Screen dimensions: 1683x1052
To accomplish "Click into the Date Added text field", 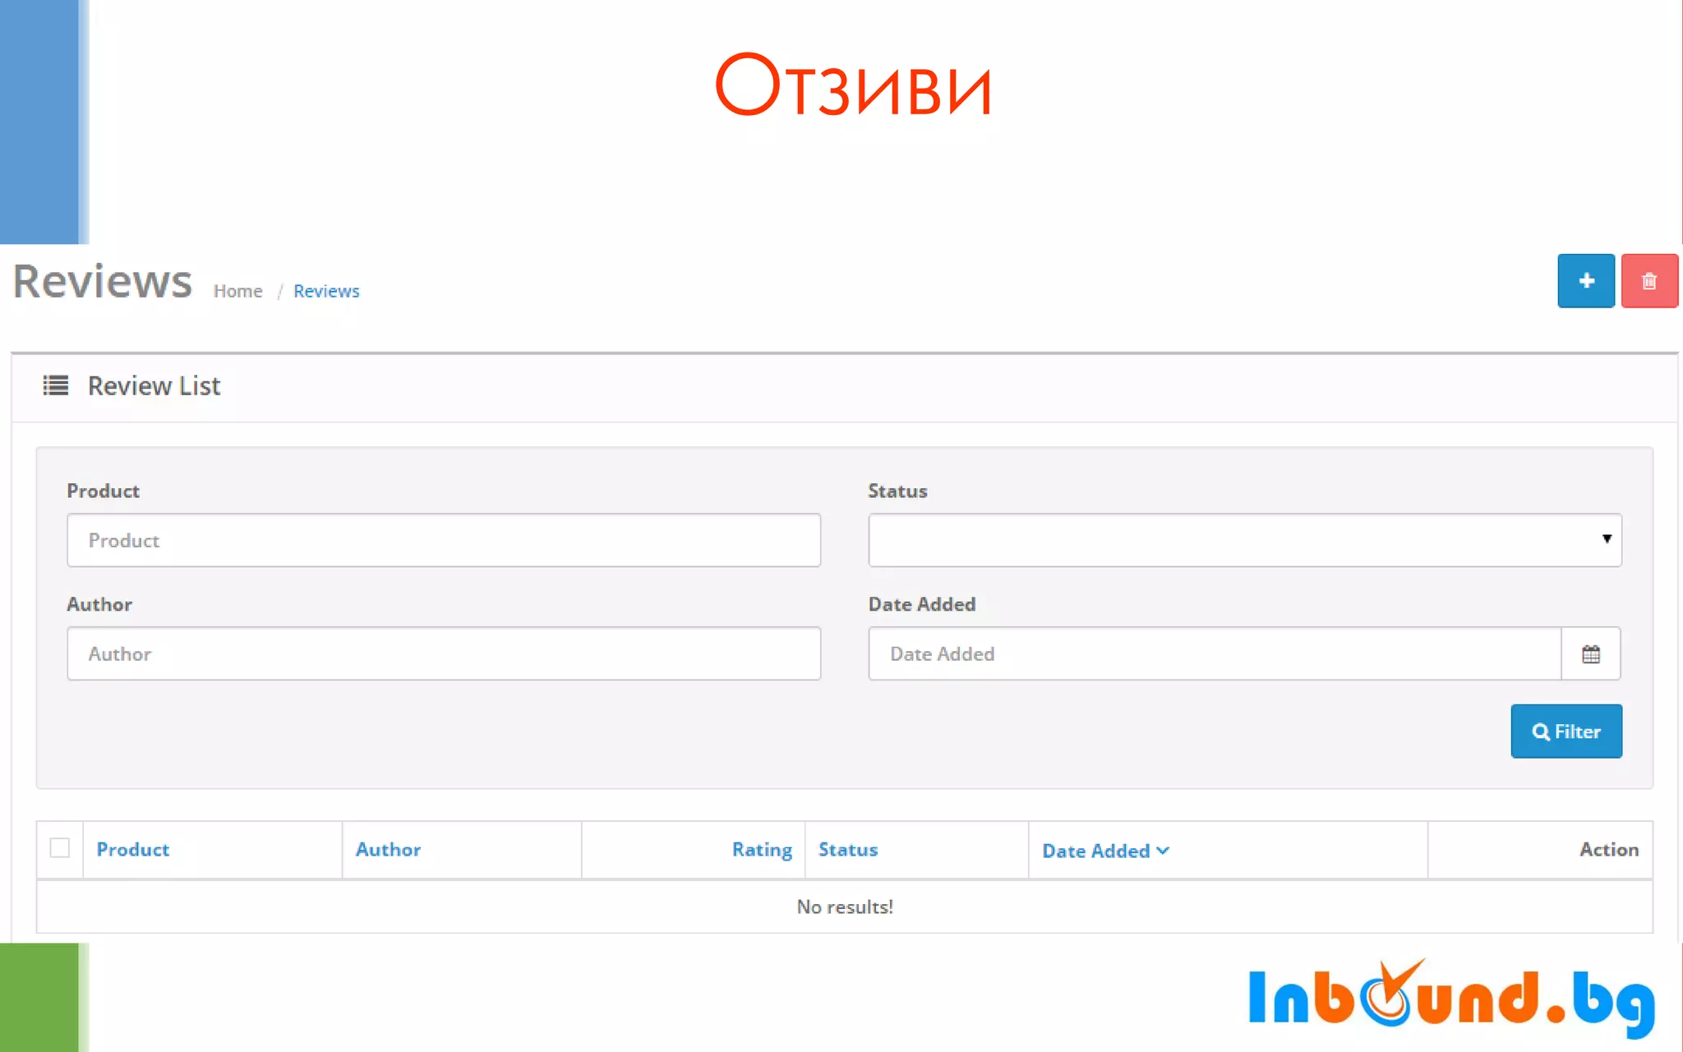I will click(x=1215, y=654).
